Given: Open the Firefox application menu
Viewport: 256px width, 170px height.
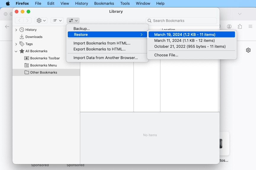Looking at the screenshot, I should tap(22, 4).
